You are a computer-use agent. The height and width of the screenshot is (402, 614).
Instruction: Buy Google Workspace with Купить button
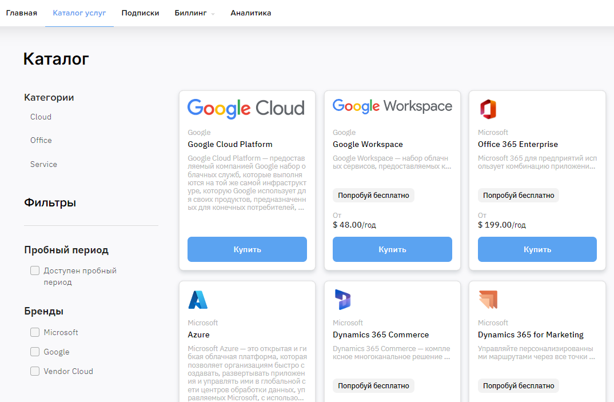[392, 249]
